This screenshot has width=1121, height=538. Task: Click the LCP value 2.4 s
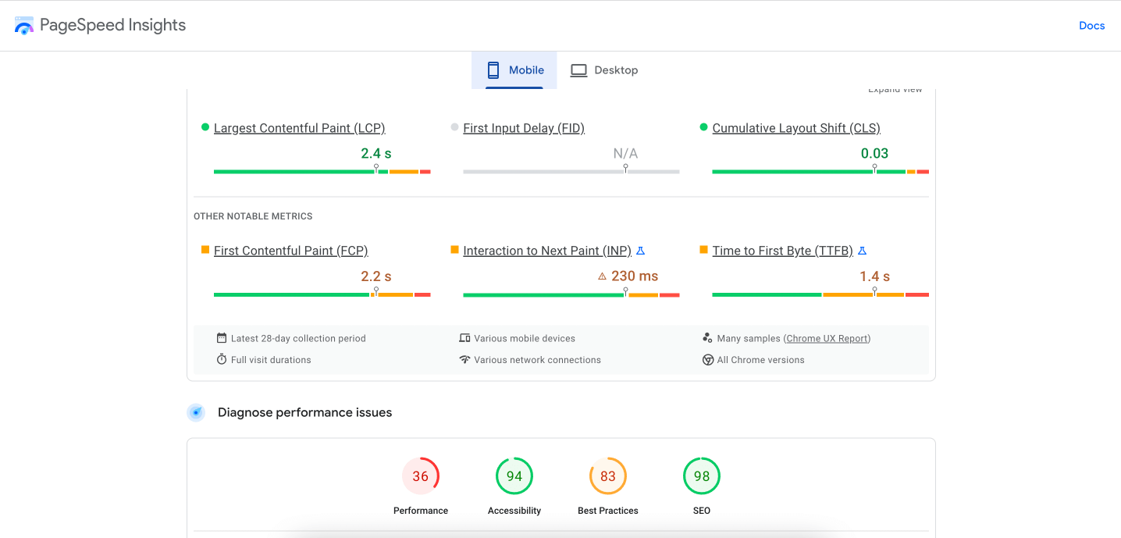click(x=376, y=154)
